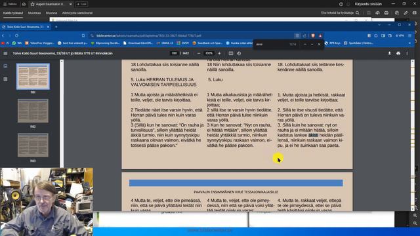The image size is (420, 236).
Task: Click the reader view icon in address bar
Action: point(297,35)
